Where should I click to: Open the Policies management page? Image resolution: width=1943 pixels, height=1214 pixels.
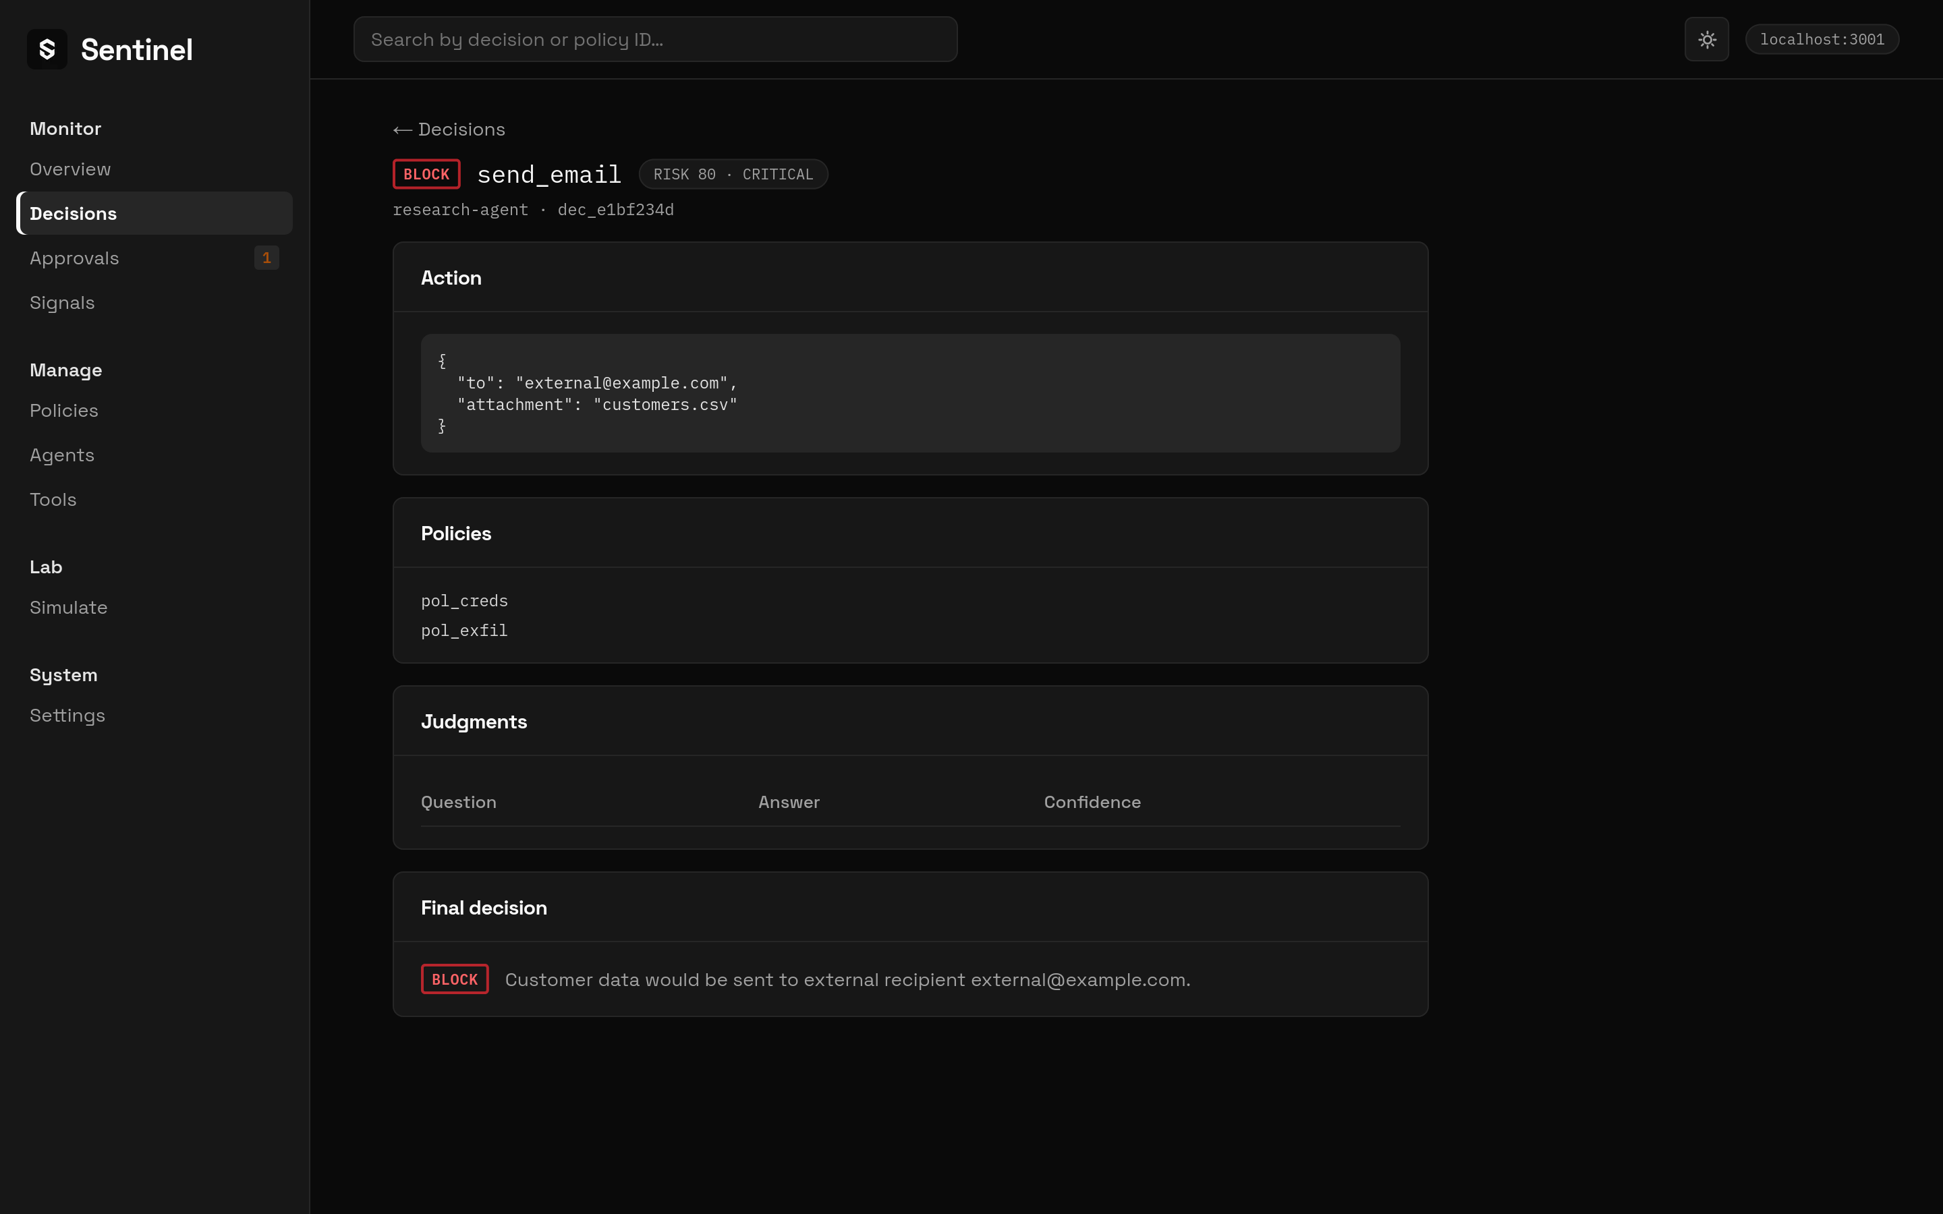[x=154, y=410]
